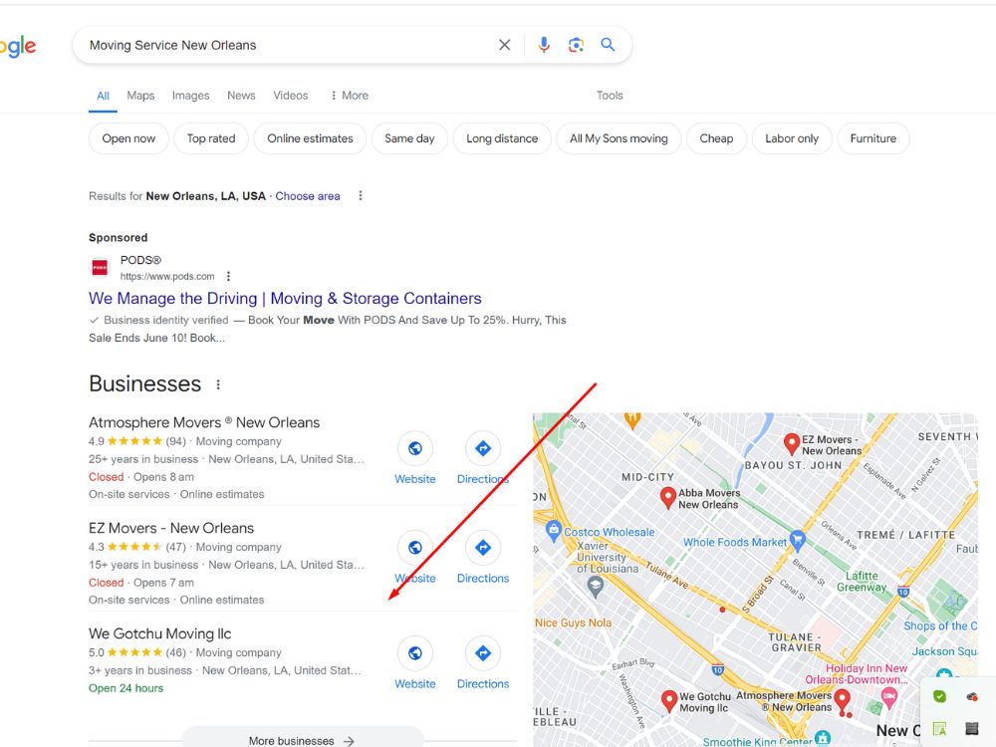This screenshot has height=747, width=996.
Task: Open Website icon for EZ Movers
Action: click(x=415, y=548)
